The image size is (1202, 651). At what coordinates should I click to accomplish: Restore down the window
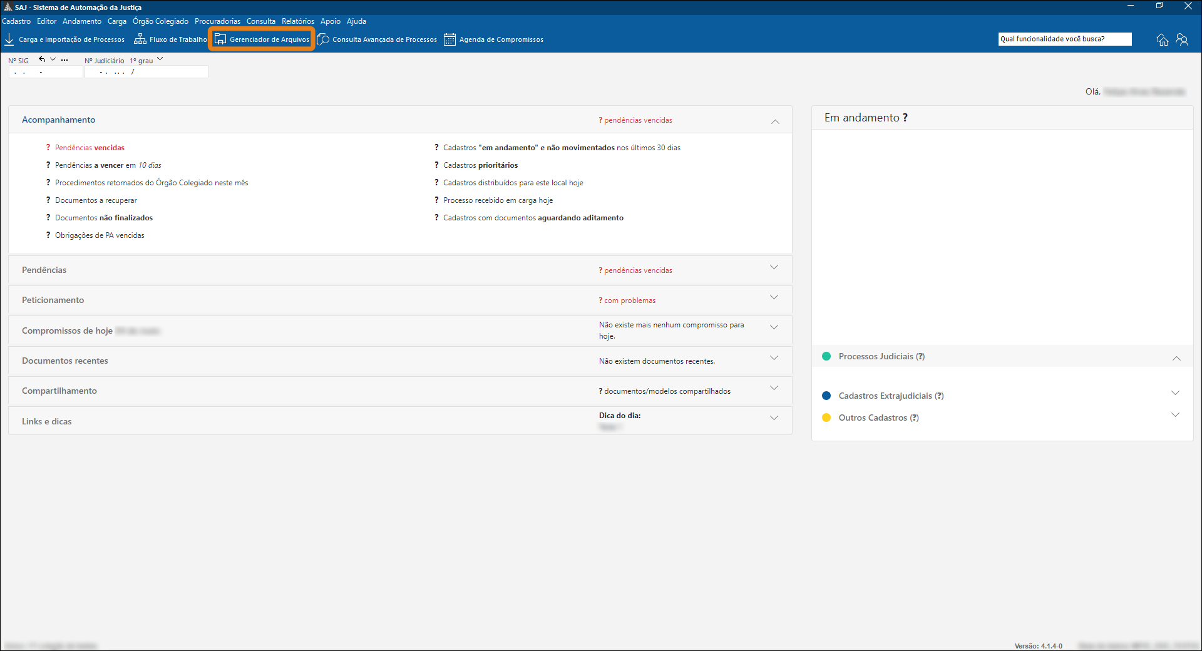click(x=1159, y=6)
